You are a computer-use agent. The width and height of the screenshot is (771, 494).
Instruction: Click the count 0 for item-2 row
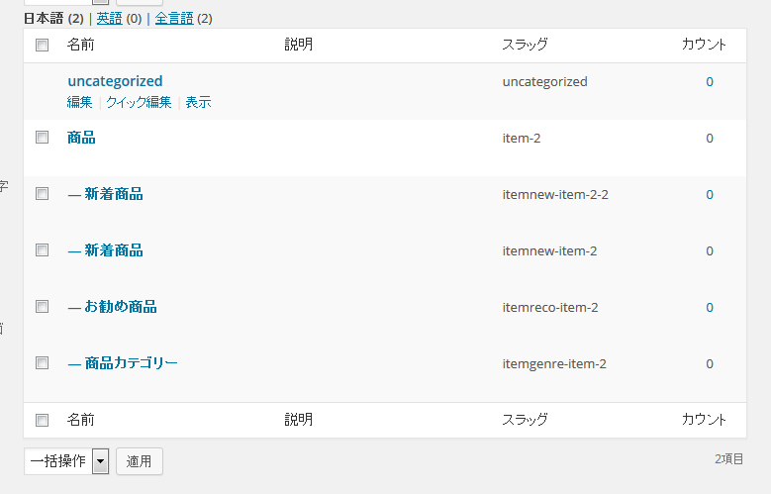tap(710, 139)
